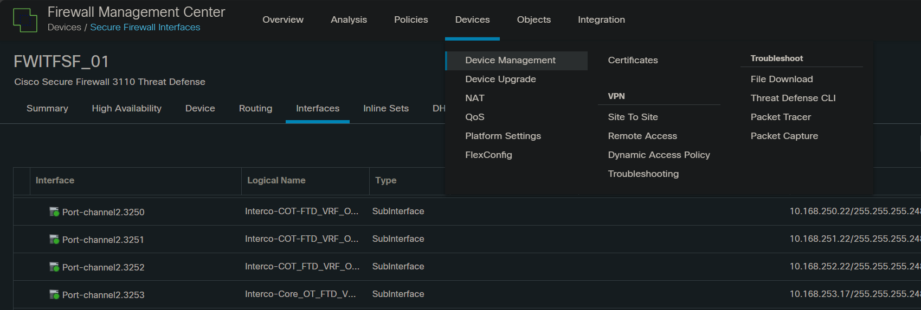This screenshot has width=921, height=310.
Task: Click the 10.168.251.22 IP address cell
Action: pyautogui.click(x=855, y=239)
